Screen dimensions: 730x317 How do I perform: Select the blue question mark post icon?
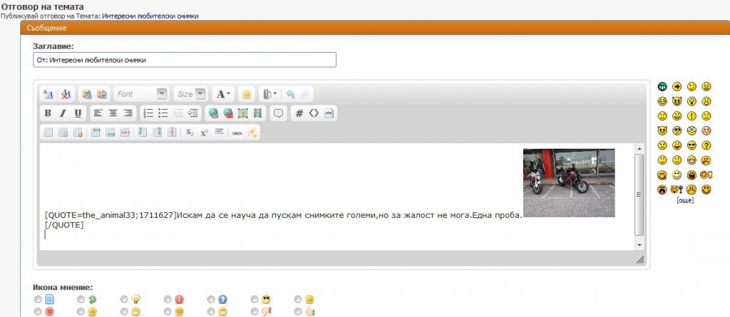[212, 299]
